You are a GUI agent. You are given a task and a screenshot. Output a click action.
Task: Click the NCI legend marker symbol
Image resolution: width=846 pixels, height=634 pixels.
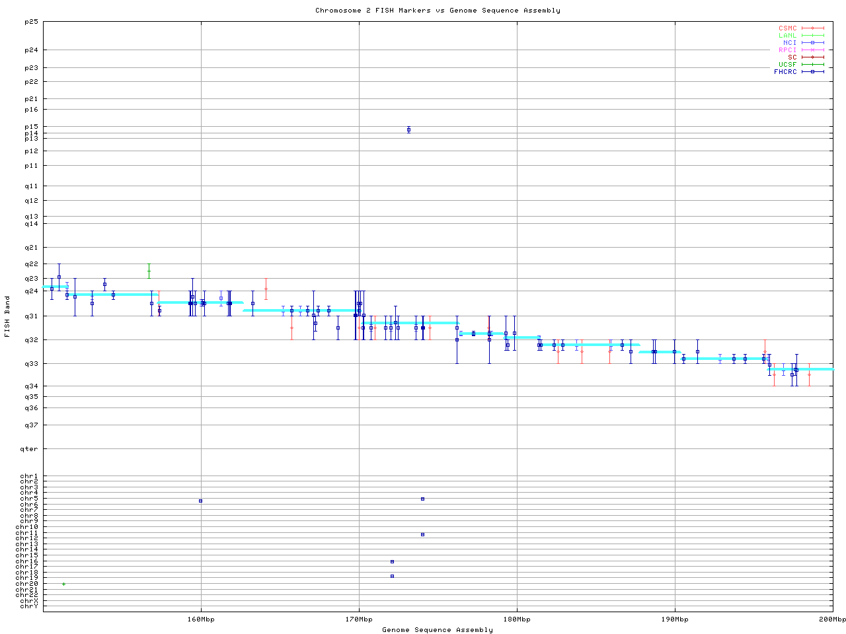[812, 43]
